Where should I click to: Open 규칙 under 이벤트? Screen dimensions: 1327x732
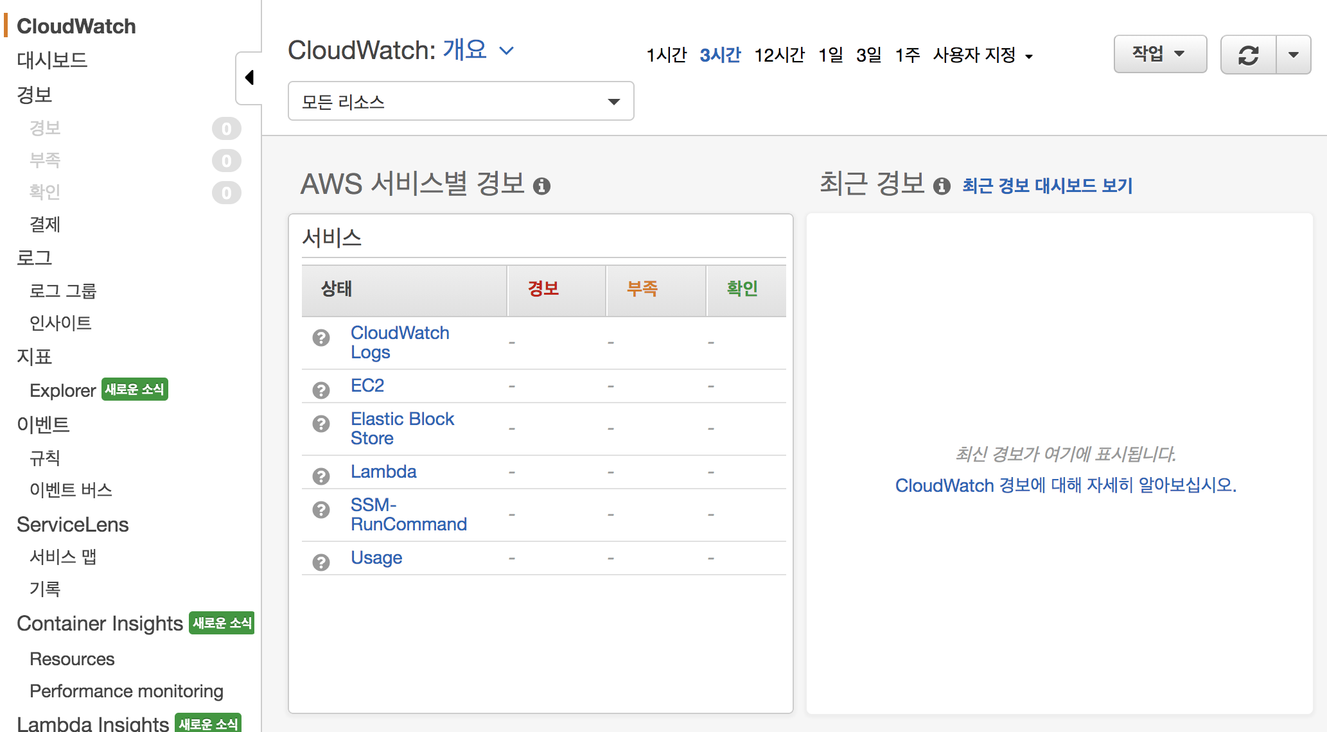45,458
